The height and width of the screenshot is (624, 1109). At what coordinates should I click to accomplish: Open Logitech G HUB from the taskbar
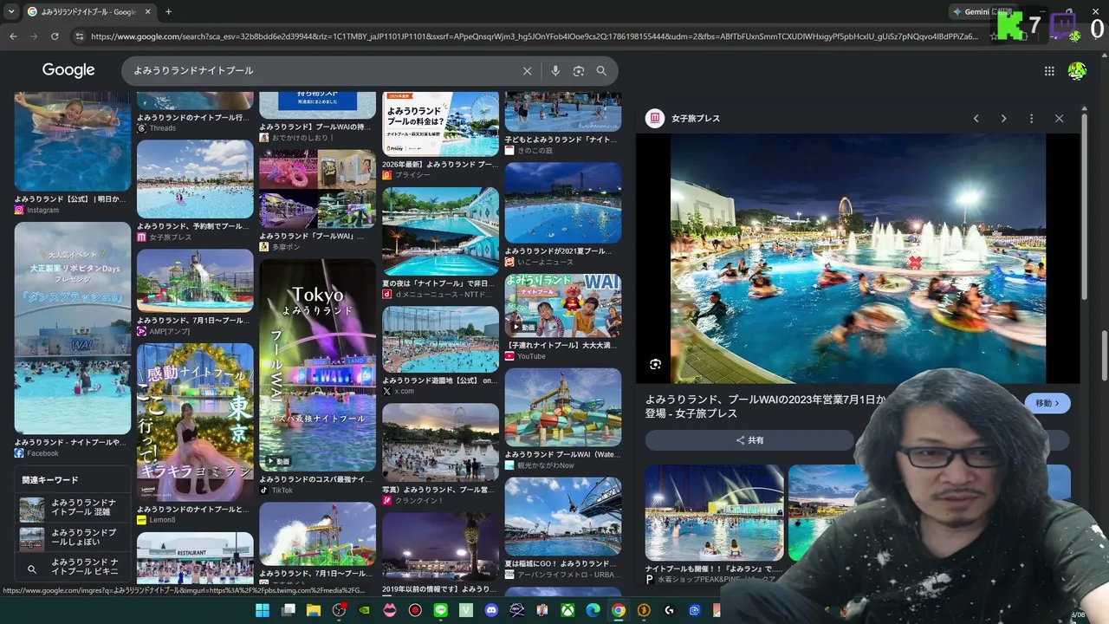click(x=669, y=610)
